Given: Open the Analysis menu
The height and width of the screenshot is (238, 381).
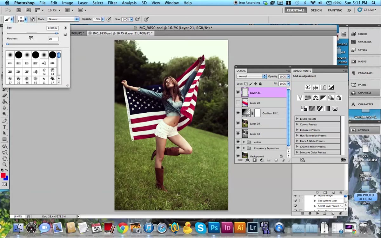Looking at the screenshot, I should pos(130,3).
